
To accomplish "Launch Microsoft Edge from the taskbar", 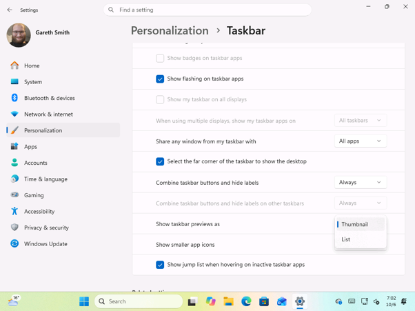I will click(x=246, y=301).
